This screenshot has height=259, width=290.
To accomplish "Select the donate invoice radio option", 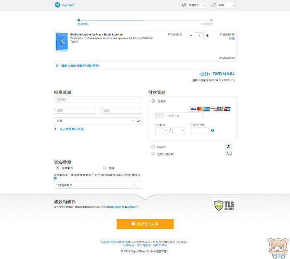I will (x=105, y=168).
